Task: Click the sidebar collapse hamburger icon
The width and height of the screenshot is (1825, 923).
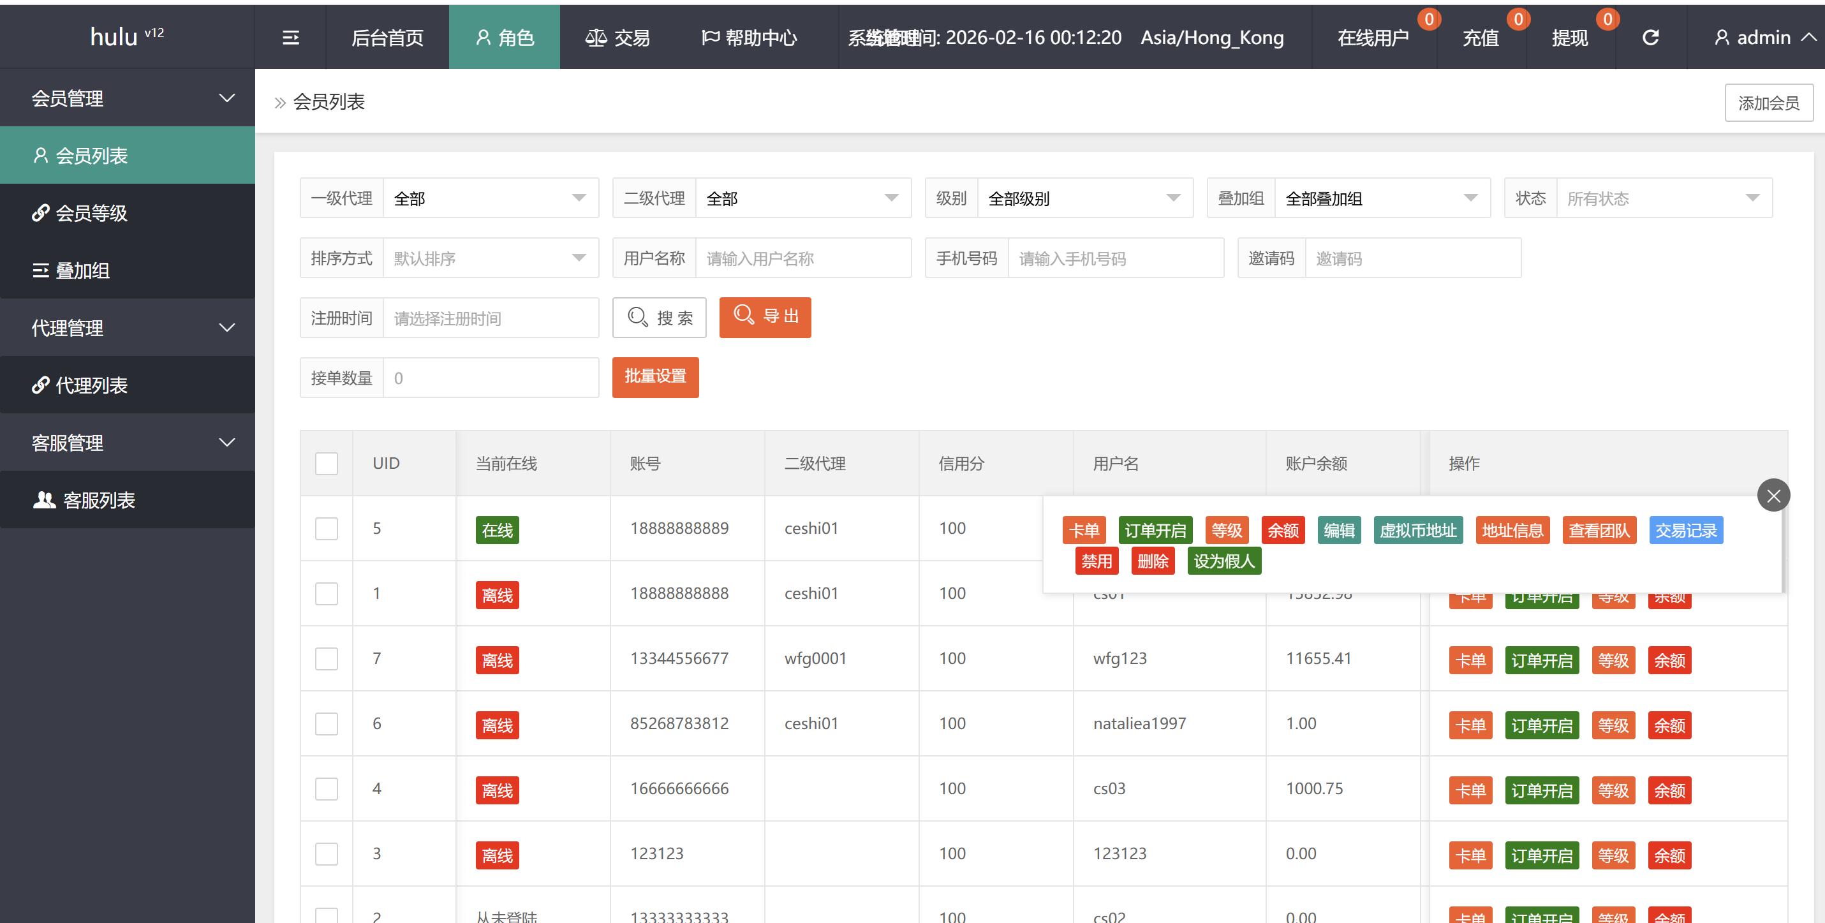Action: [290, 38]
